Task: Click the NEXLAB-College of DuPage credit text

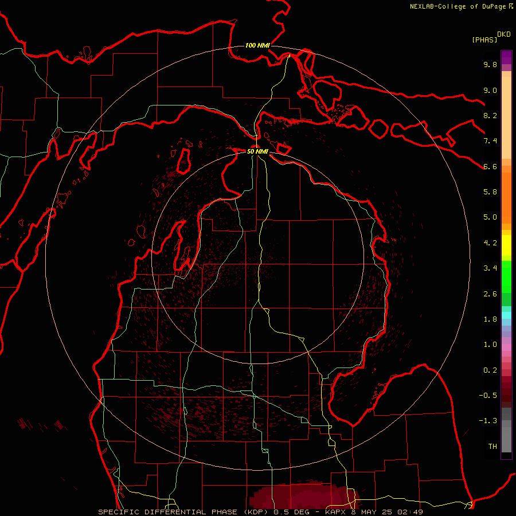Action: click(458, 6)
